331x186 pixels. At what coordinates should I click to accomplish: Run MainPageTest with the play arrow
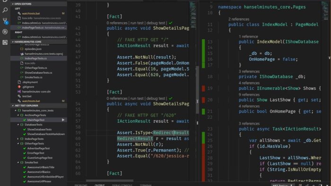point(63,120)
